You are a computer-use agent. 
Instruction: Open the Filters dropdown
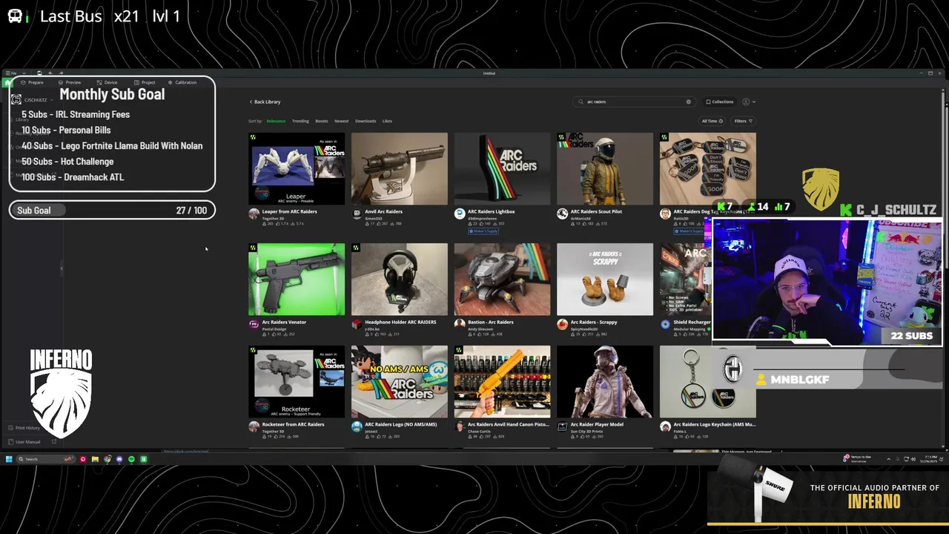tap(743, 121)
